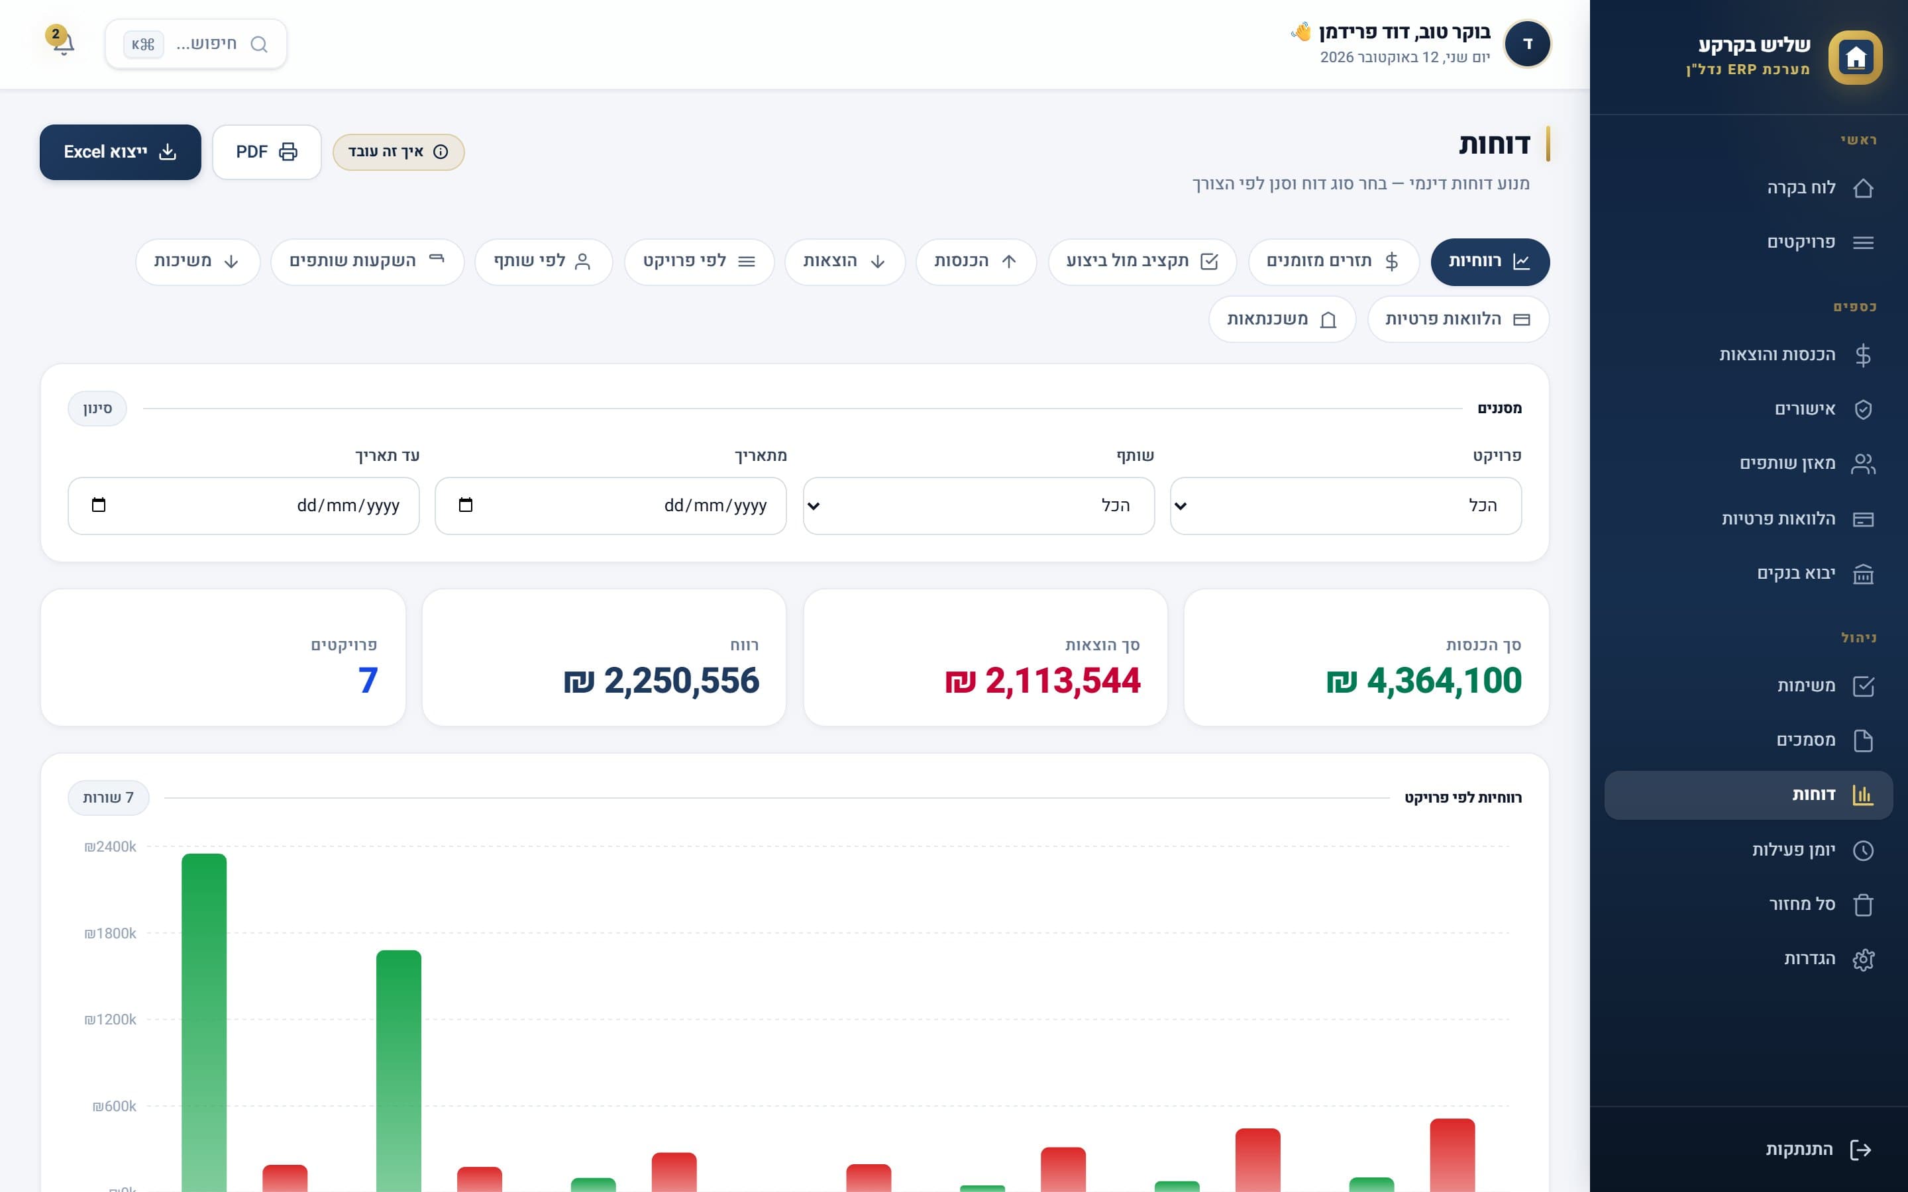Open משימות tasks page

pyautogui.click(x=1749, y=686)
